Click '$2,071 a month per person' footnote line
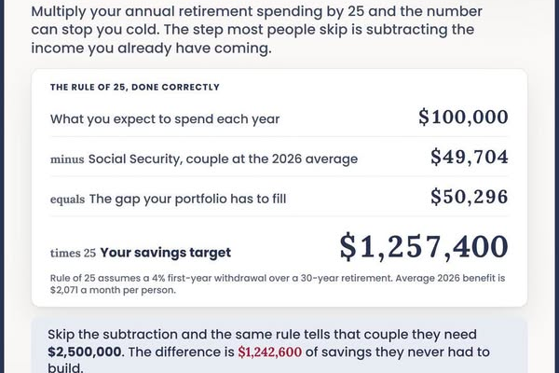 tap(113, 290)
